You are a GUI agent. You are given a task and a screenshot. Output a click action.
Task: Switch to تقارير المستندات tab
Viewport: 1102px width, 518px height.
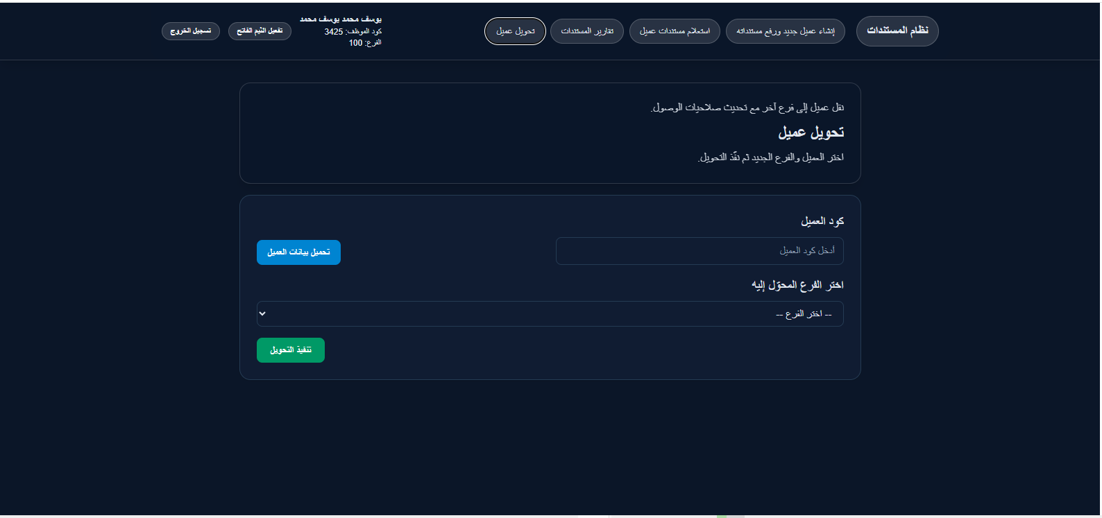(x=587, y=31)
